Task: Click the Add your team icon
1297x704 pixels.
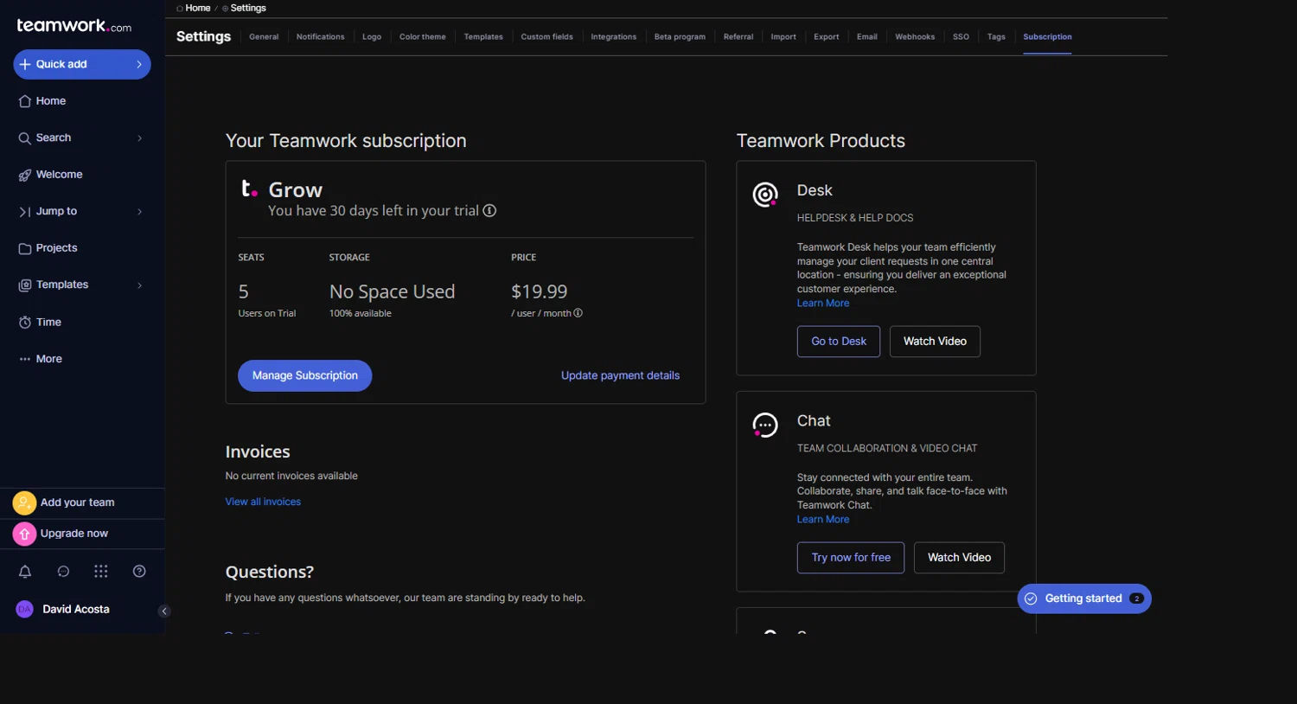Action: 24,502
